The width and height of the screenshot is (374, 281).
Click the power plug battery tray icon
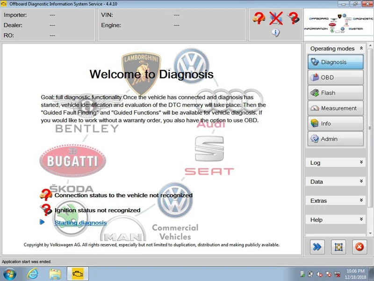tap(310, 274)
